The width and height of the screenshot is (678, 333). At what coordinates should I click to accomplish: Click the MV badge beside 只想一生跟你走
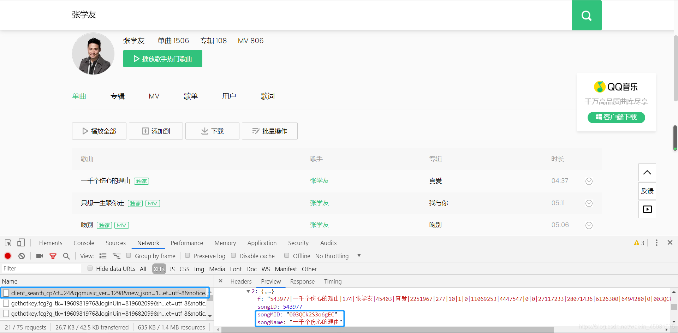pyautogui.click(x=153, y=203)
